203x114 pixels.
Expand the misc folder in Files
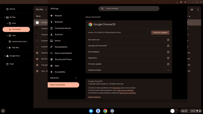pyautogui.click(x=7, y=35)
